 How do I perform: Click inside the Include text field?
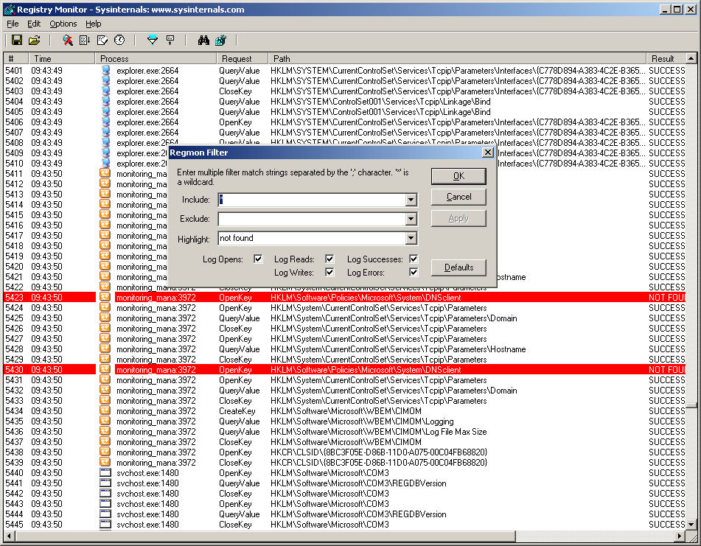point(312,200)
